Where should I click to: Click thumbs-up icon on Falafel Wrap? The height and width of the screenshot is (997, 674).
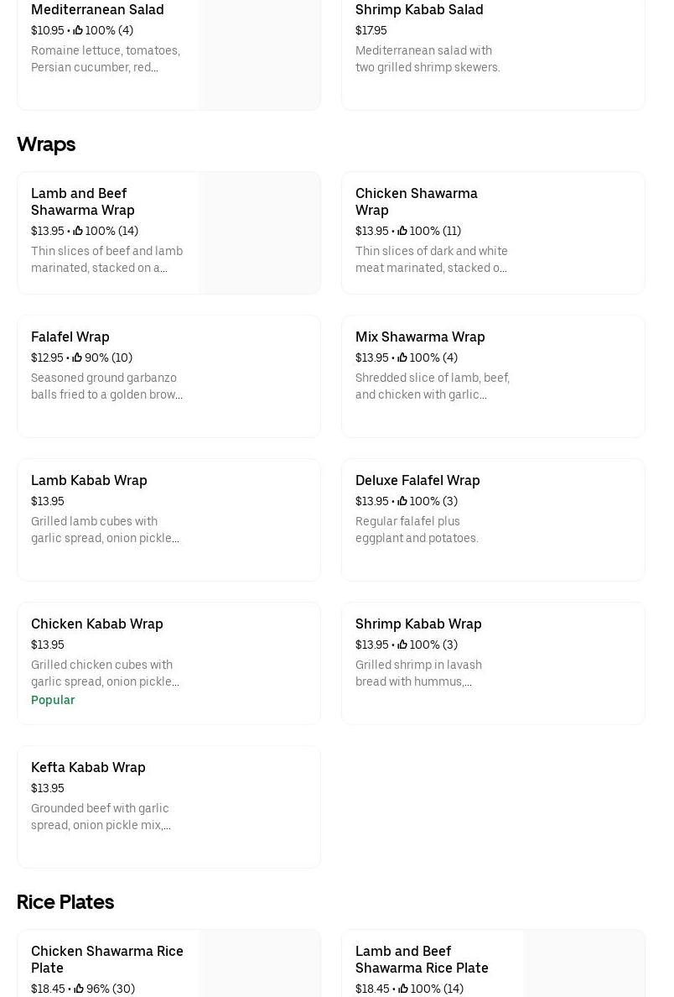coord(77,358)
